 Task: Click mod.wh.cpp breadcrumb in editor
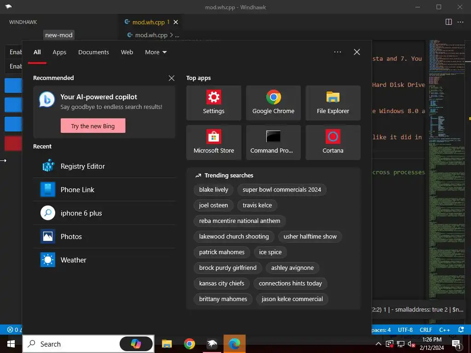(151, 35)
